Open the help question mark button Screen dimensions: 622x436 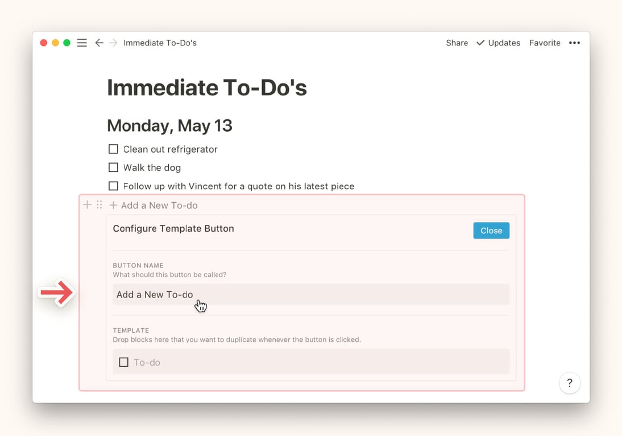pyautogui.click(x=570, y=383)
